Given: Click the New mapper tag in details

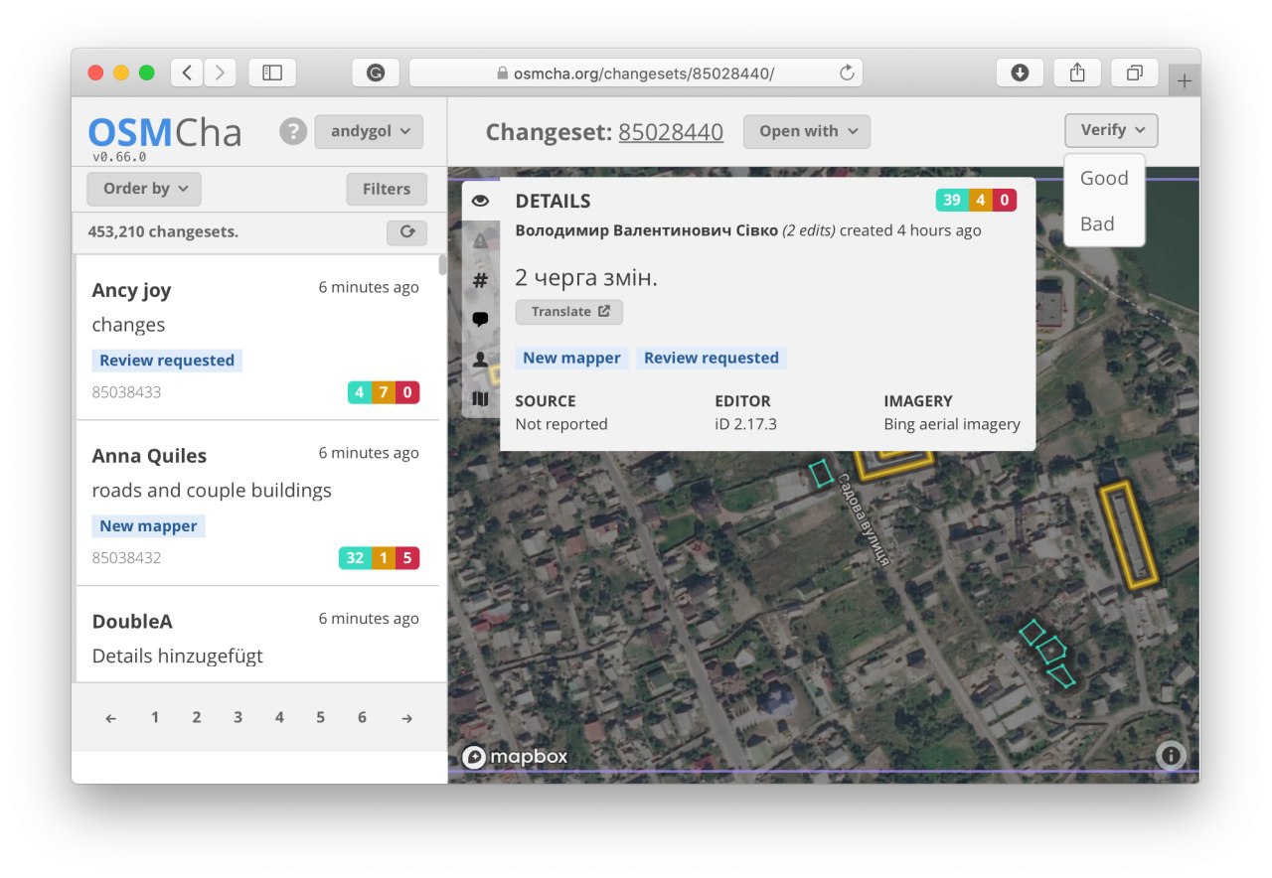Looking at the screenshot, I should pyautogui.click(x=571, y=358).
